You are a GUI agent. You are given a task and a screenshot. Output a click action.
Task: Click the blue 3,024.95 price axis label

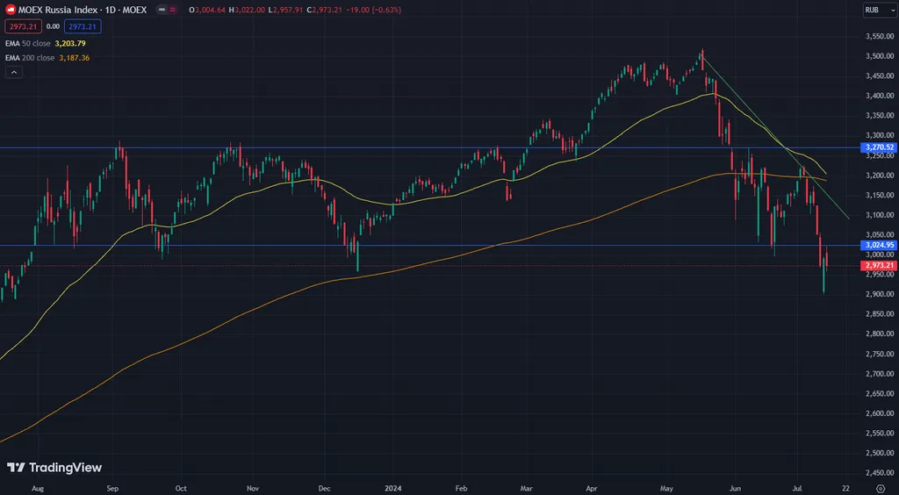click(x=879, y=245)
